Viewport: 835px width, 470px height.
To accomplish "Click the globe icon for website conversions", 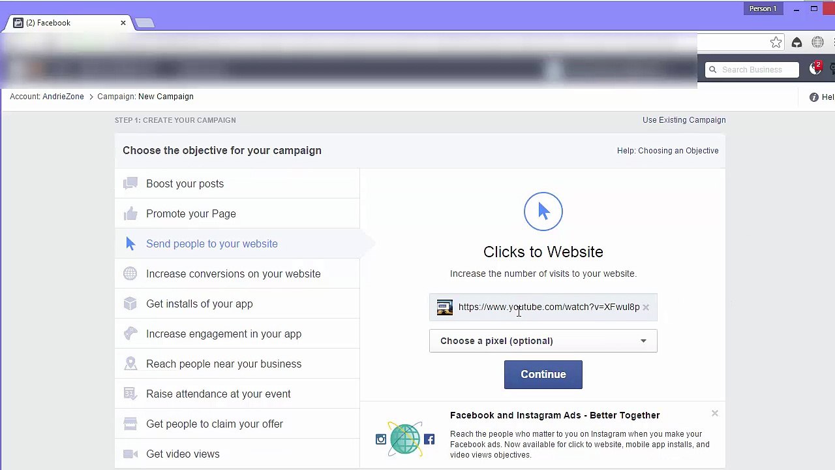I will 130,274.
